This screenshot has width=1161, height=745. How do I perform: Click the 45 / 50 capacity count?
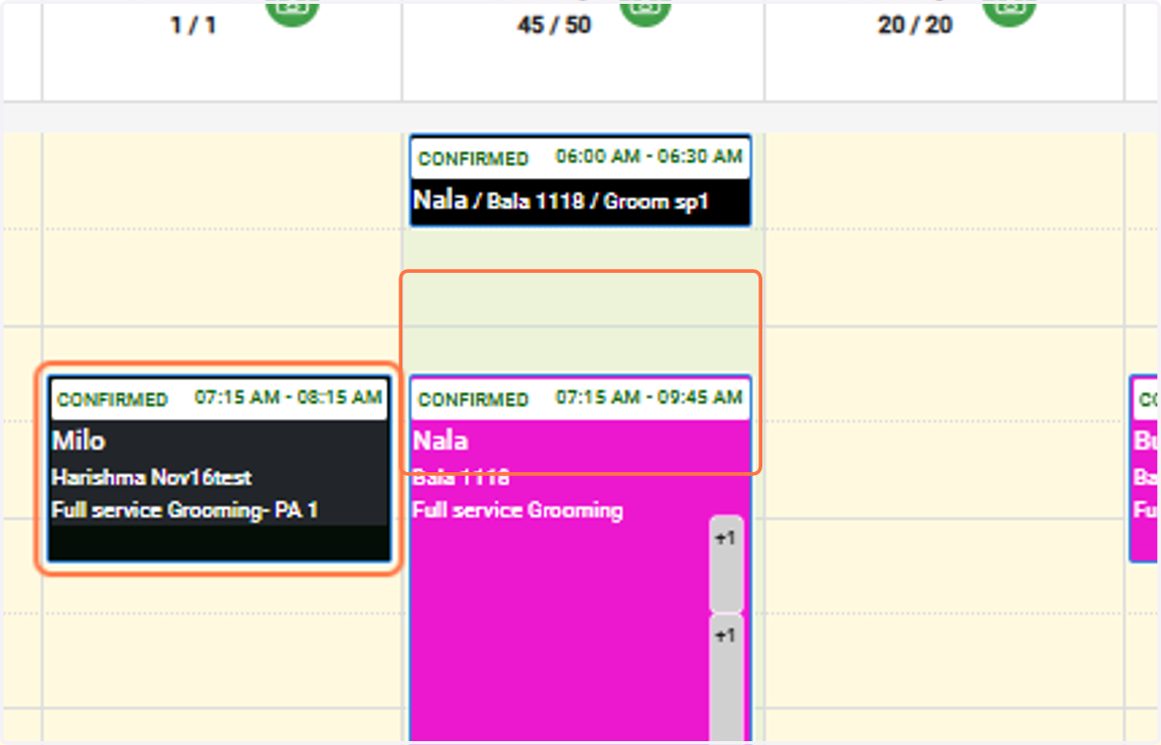point(553,25)
